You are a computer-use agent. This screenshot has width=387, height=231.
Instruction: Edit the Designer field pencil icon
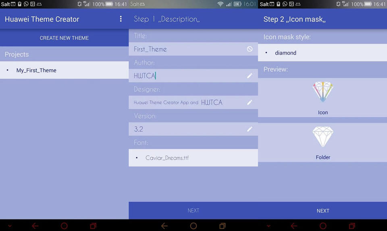coord(250,102)
